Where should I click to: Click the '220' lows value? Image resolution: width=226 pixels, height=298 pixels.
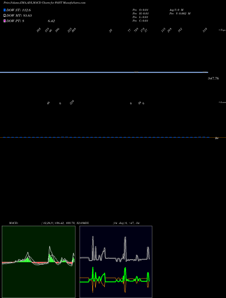72,102
